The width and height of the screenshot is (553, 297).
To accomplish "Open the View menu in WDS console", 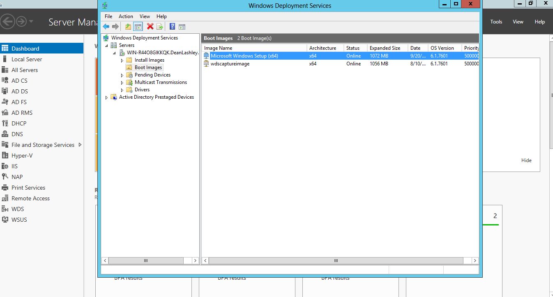I will pyautogui.click(x=145, y=16).
